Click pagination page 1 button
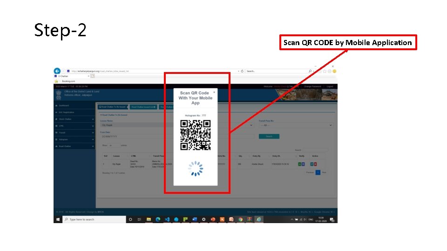The image size is (447, 251). point(318,172)
